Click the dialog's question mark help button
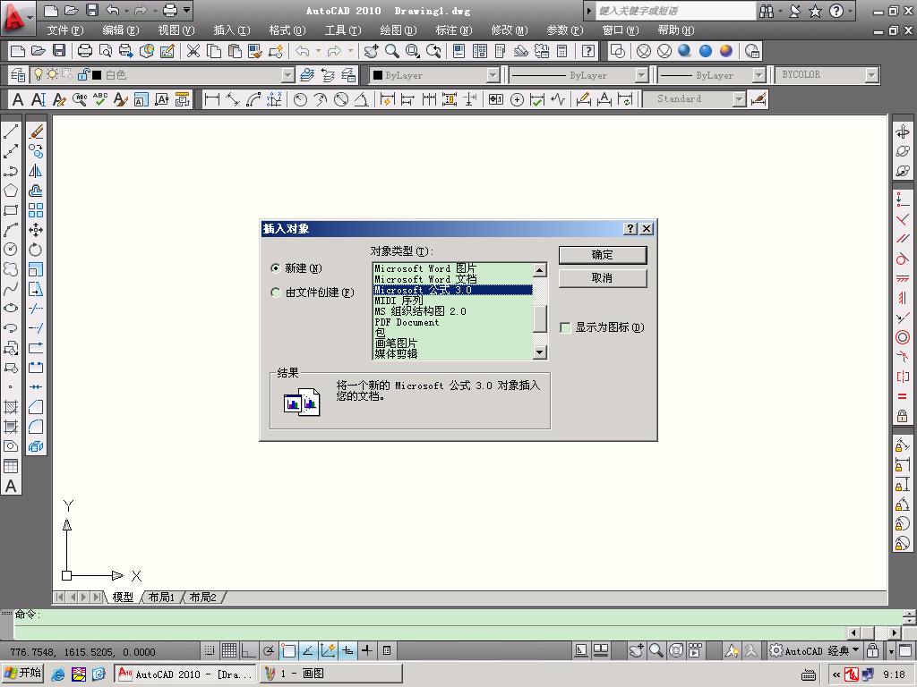The width and height of the screenshot is (917, 687). click(x=630, y=228)
